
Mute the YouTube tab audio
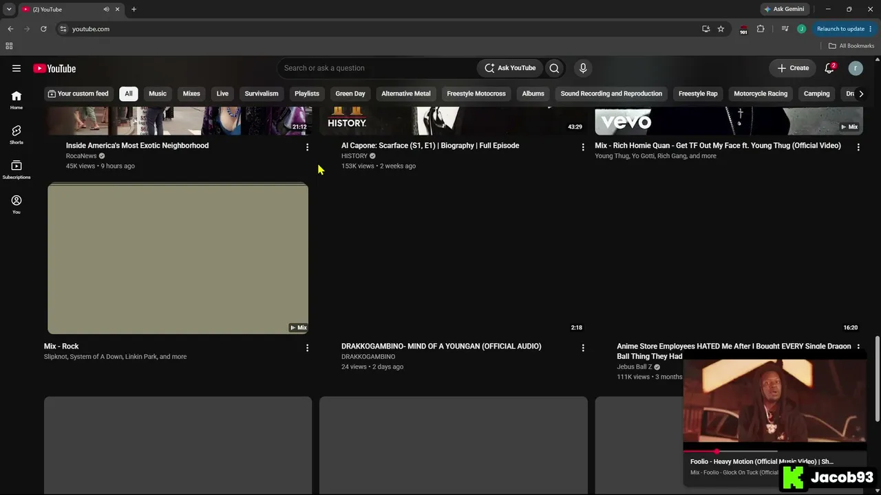point(106,10)
